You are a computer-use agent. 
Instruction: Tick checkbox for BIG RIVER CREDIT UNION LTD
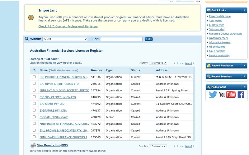pyautogui.click(x=34, y=83)
